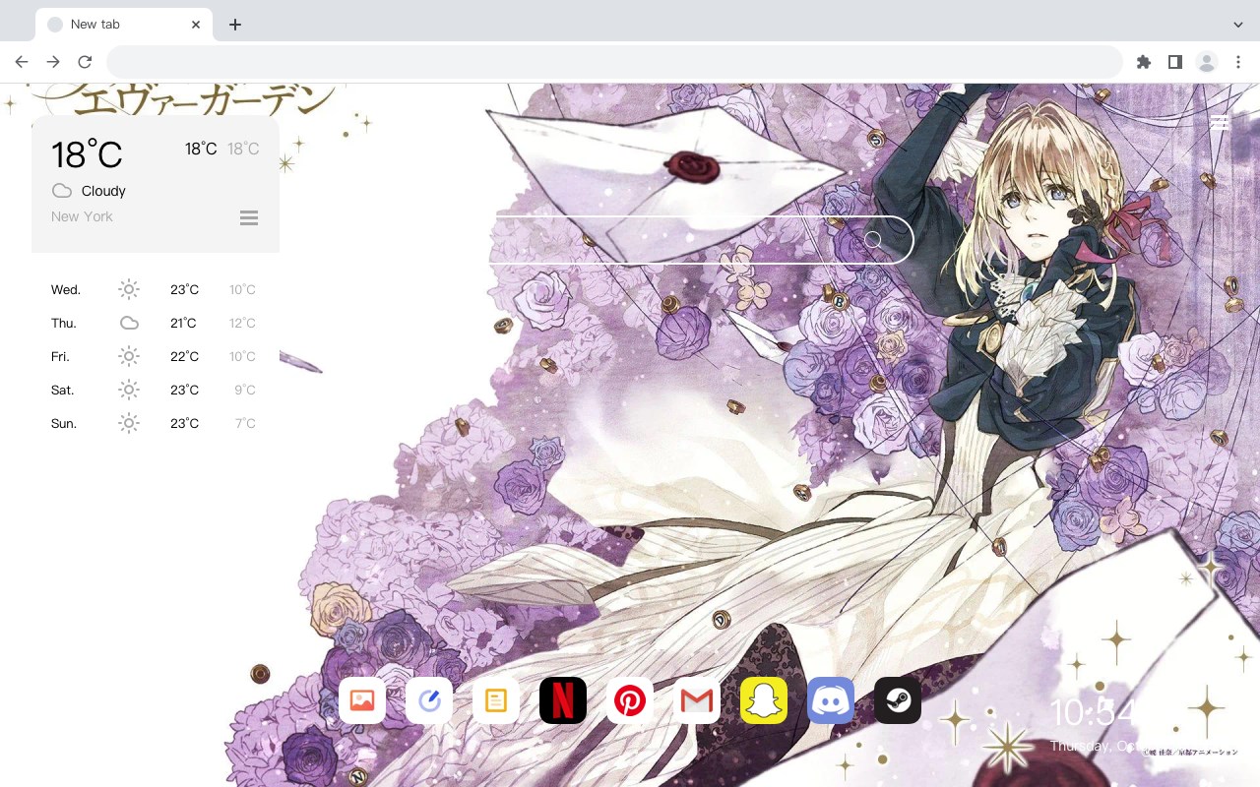Open the Pinterest shortcut
Screen dimensions: 1260x787
pyautogui.click(x=630, y=700)
